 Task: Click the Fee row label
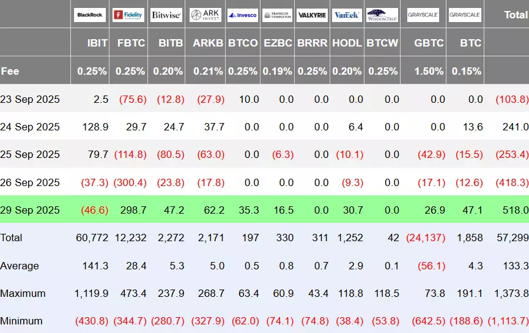pyautogui.click(x=10, y=71)
